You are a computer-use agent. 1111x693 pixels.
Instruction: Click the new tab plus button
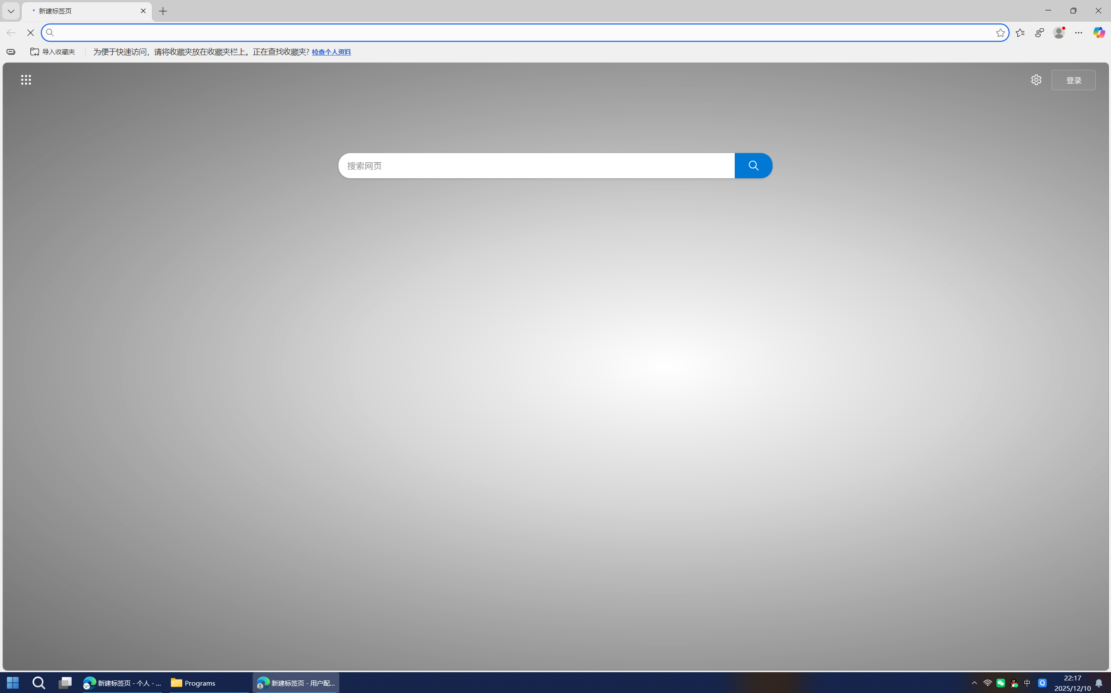(x=163, y=11)
